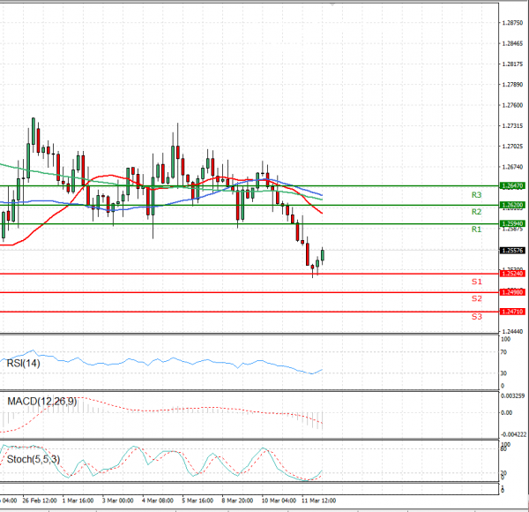Select the red 1.24710 price tag
The width and height of the screenshot is (529, 512).
pyautogui.click(x=512, y=312)
